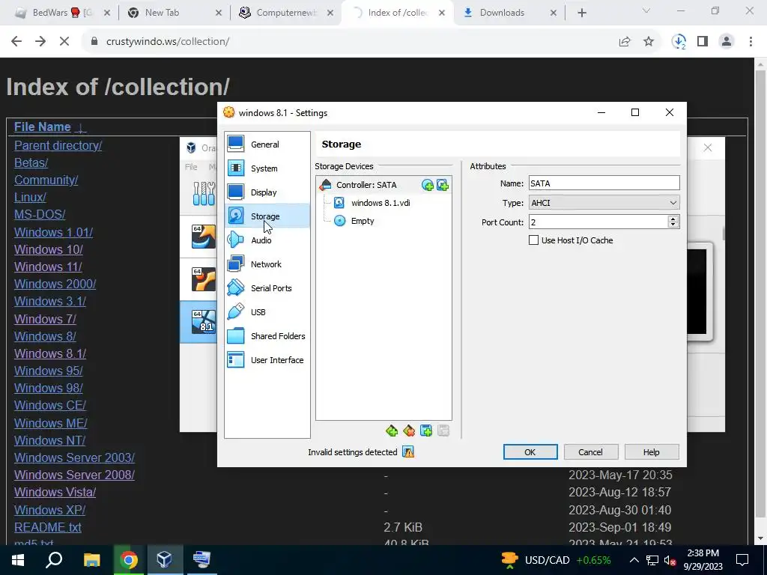Open File menu in VirtualBox Manager
Viewport: 767px width, 575px height.
[191, 167]
